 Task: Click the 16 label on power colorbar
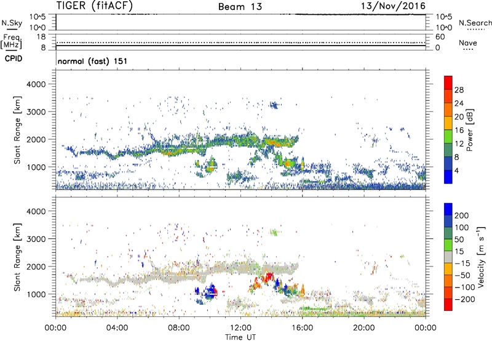459,130
